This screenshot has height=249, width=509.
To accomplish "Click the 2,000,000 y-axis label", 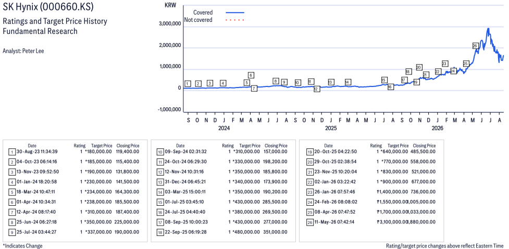I will [170, 45].
